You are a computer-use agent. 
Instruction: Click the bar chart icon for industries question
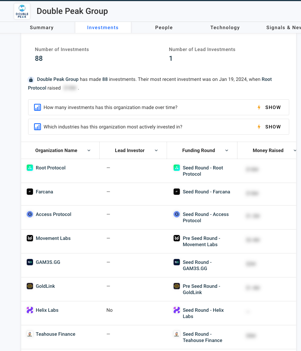tap(37, 127)
